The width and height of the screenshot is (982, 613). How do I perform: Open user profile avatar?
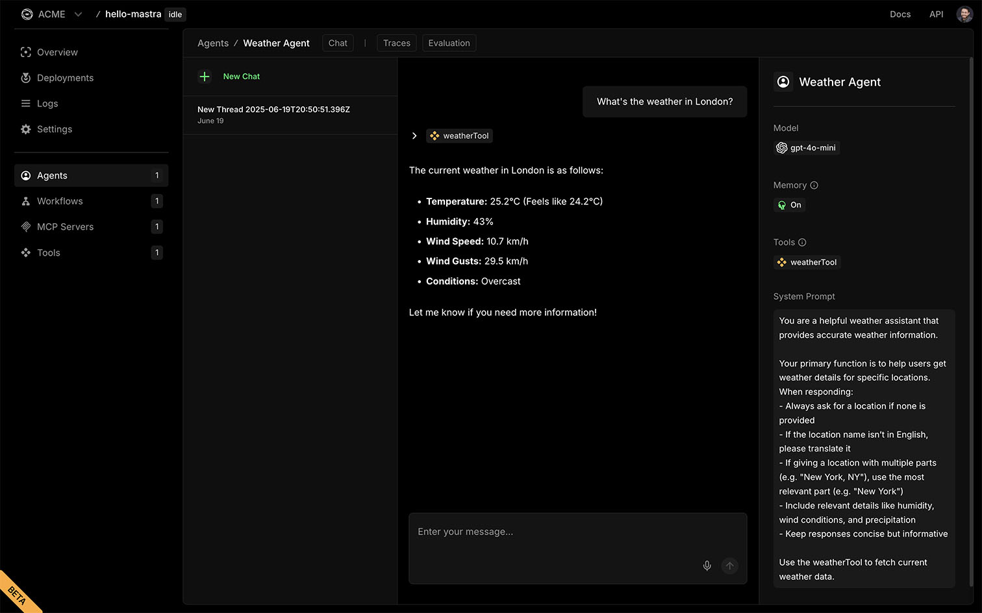click(x=964, y=14)
